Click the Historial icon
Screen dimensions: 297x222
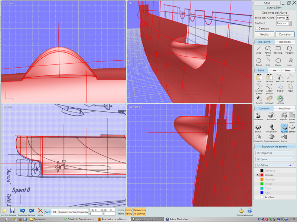280,100
